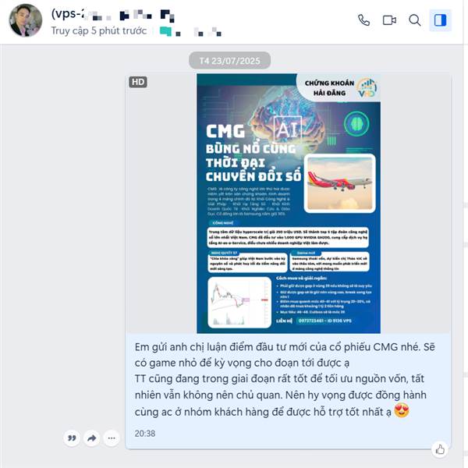
Task: Open more options for the message
Action: 112,438
